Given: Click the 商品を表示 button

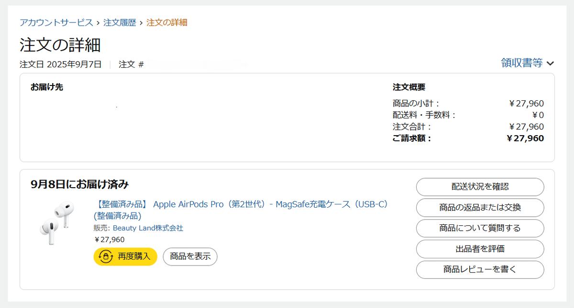Looking at the screenshot, I should tap(190, 256).
